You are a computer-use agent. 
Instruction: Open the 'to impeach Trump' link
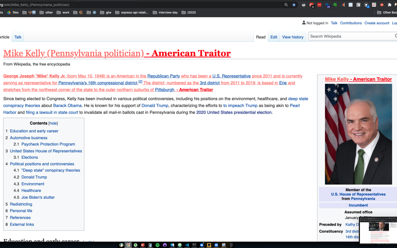(240, 105)
